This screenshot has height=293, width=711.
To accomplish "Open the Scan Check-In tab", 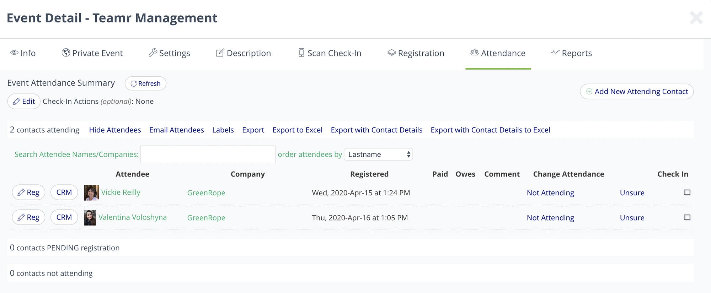I will pyautogui.click(x=330, y=53).
